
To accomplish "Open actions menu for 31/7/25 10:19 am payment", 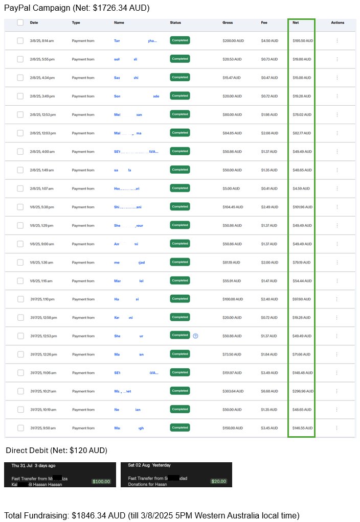I will click(x=336, y=410).
